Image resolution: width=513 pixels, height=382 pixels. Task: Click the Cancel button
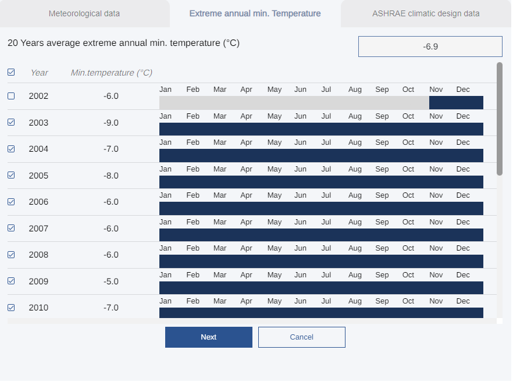point(301,337)
